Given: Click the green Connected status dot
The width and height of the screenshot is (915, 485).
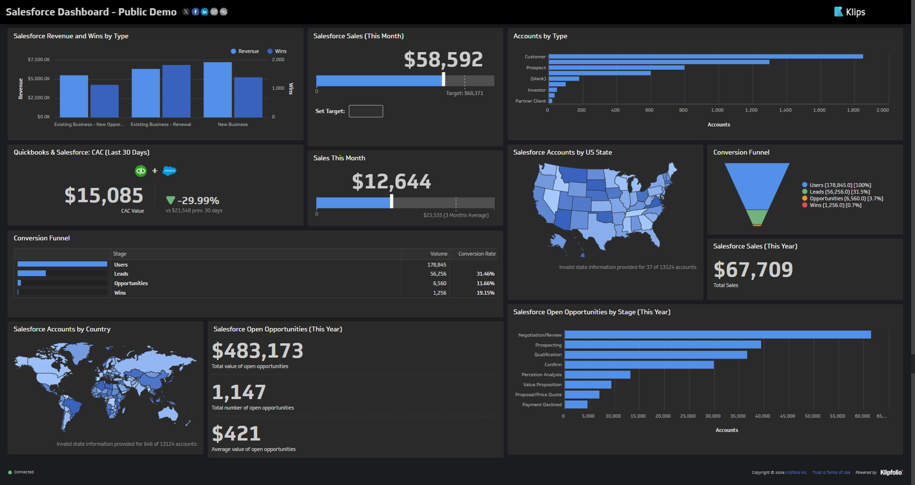Looking at the screenshot, I should tap(10, 472).
